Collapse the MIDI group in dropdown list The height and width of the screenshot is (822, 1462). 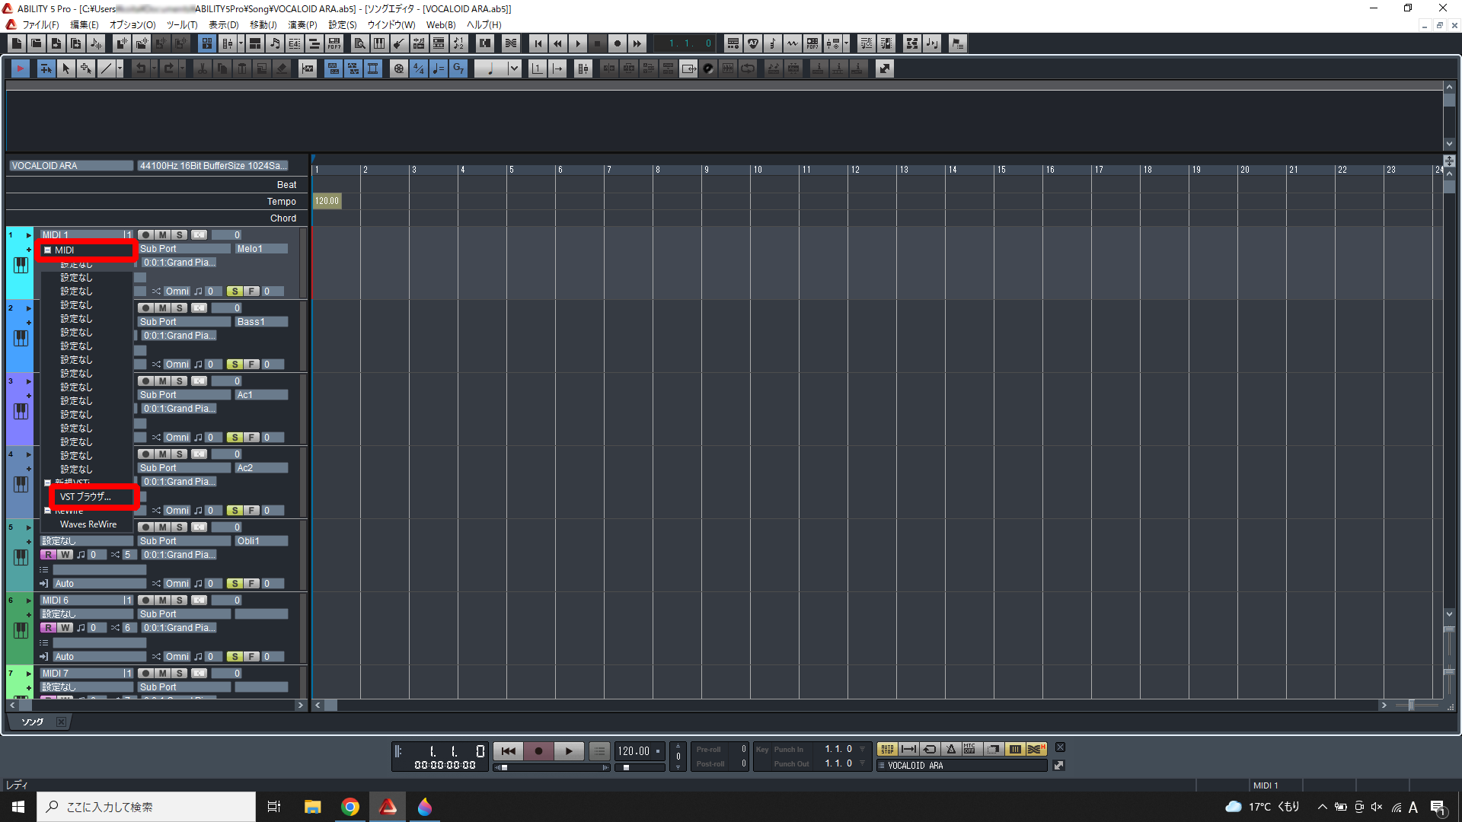coord(47,250)
